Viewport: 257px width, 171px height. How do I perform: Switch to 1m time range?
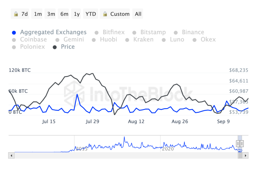point(38,14)
